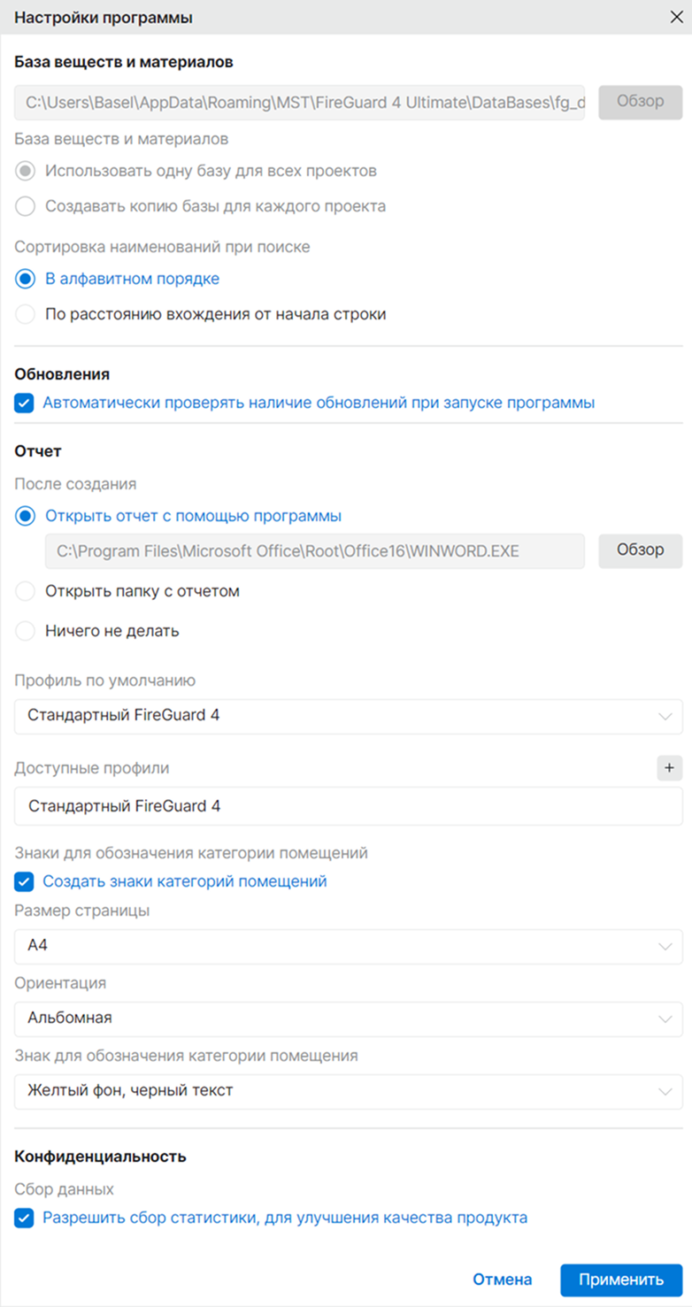The width and height of the screenshot is (692, 1307).
Task: Expand the Профиль по умолчанию dropdown
Action: pos(349,716)
